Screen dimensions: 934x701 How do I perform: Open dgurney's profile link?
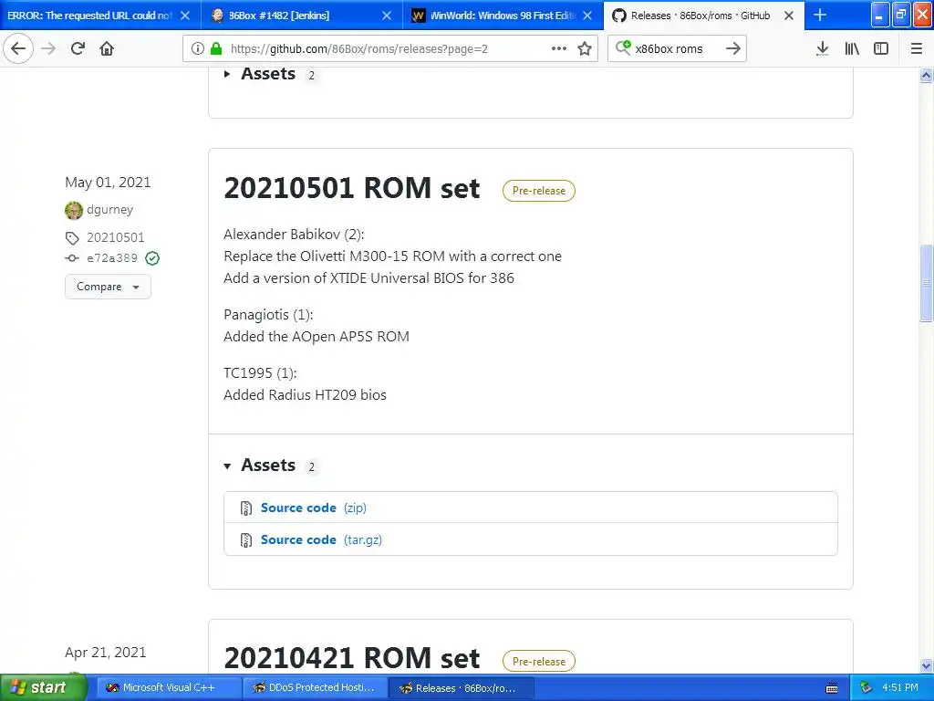point(109,210)
